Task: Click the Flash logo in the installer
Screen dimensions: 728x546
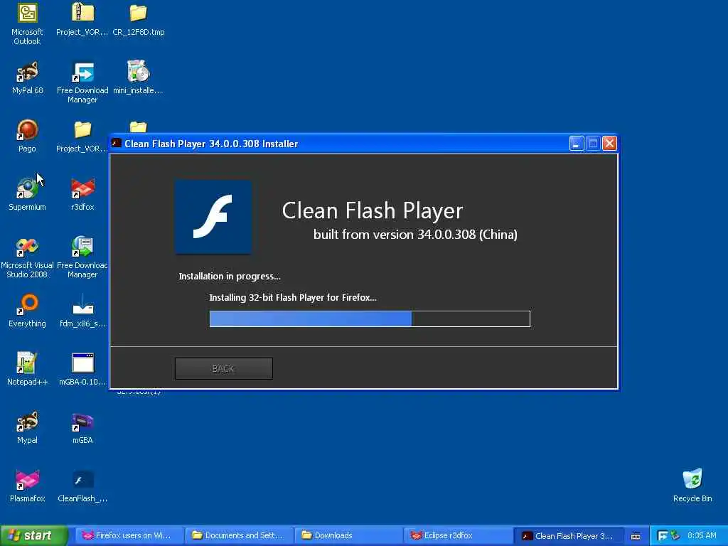Action: [213, 217]
